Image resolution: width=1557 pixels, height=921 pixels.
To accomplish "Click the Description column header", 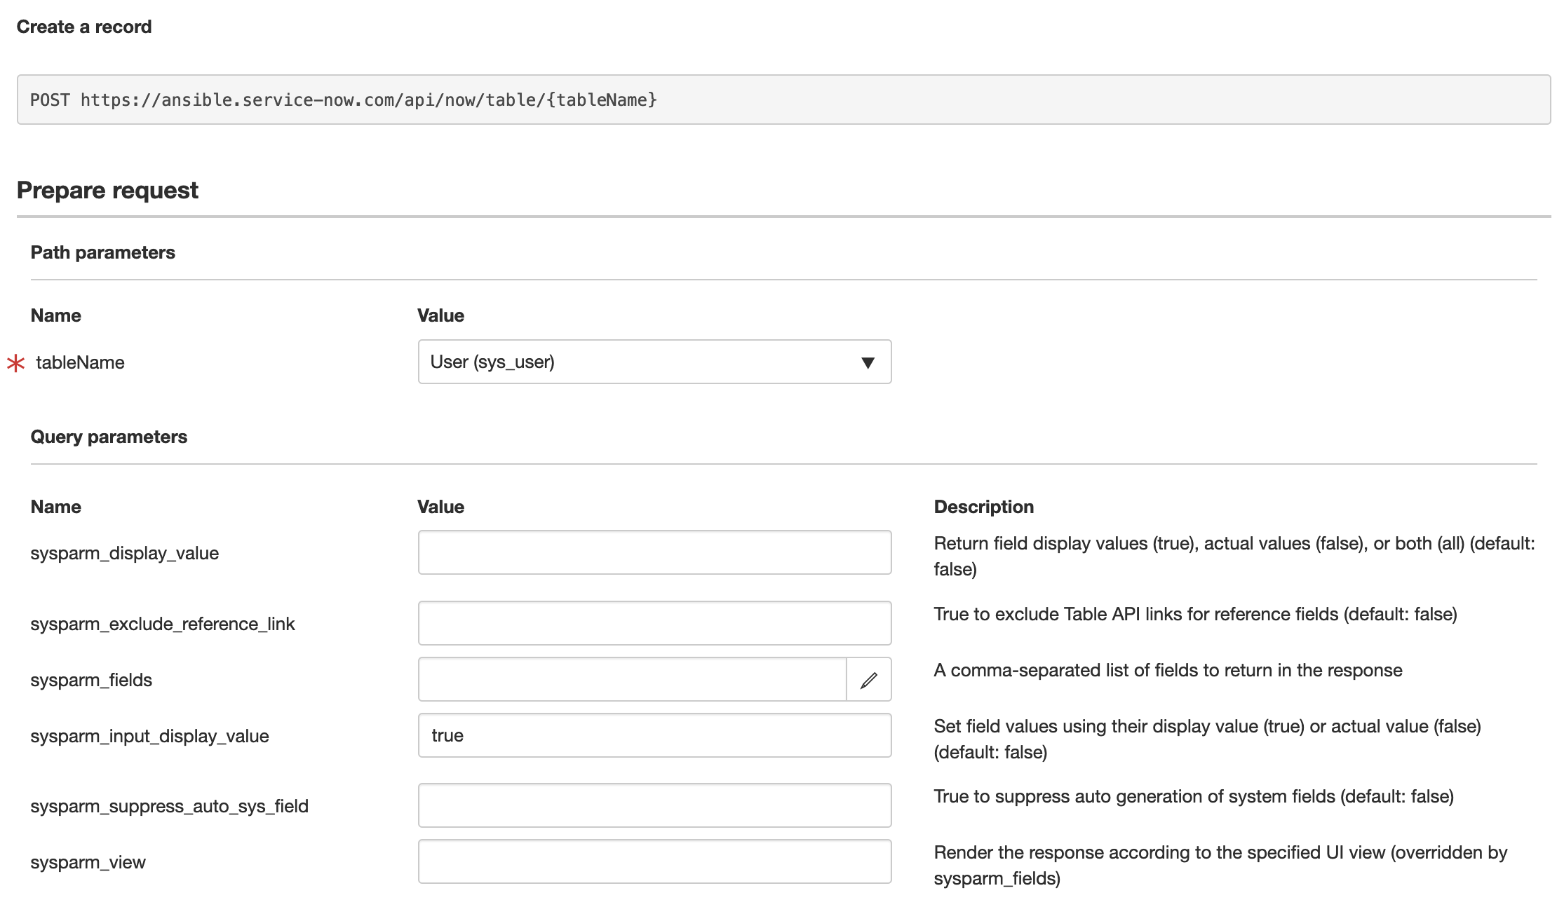I will [983, 507].
